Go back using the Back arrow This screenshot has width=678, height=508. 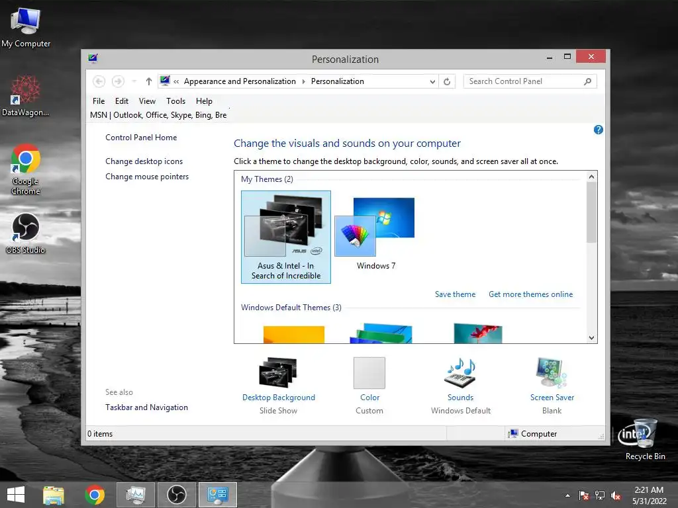click(99, 81)
